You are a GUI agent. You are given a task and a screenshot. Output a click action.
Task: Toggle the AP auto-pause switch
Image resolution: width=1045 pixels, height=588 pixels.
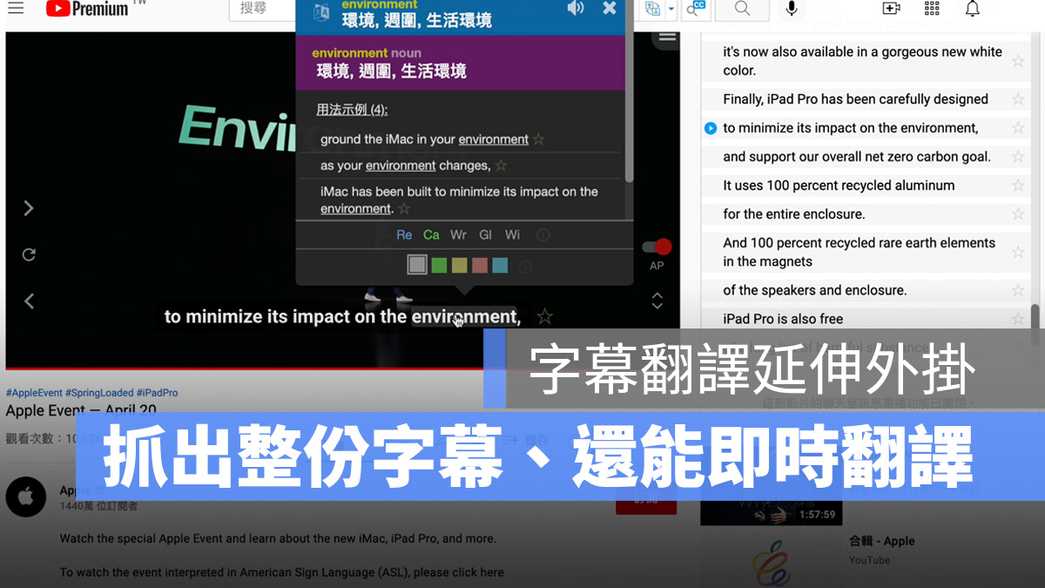pyautogui.click(x=657, y=247)
